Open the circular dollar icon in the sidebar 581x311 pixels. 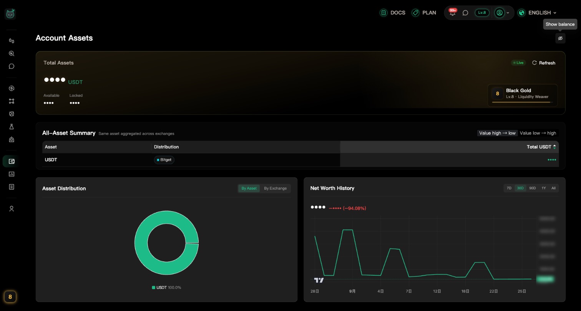[x=12, y=88]
